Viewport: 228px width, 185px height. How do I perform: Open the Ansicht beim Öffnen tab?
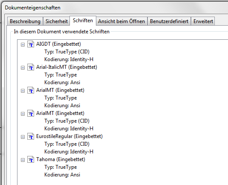(x=121, y=21)
